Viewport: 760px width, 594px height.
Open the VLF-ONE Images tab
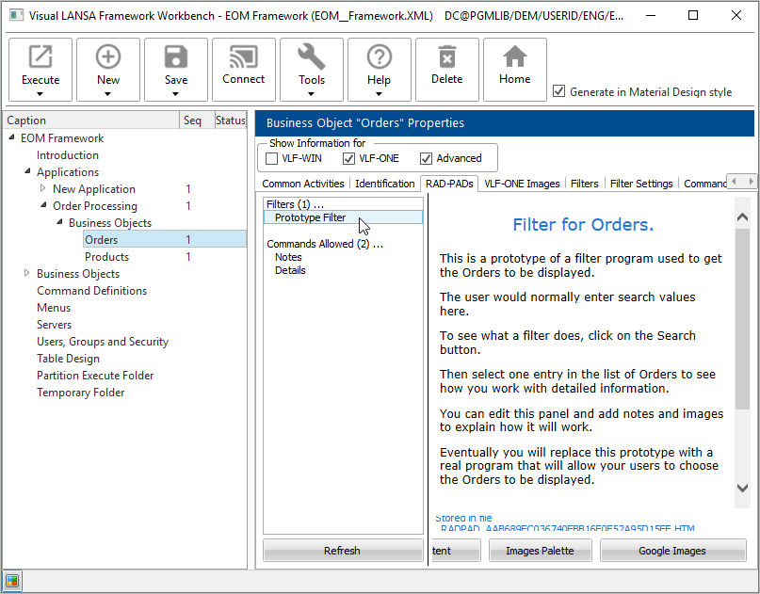click(522, 184)
